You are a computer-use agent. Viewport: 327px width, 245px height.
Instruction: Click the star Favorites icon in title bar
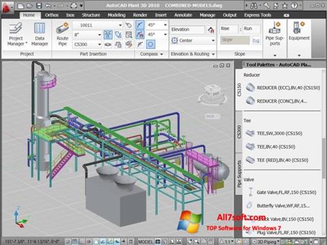285,5
